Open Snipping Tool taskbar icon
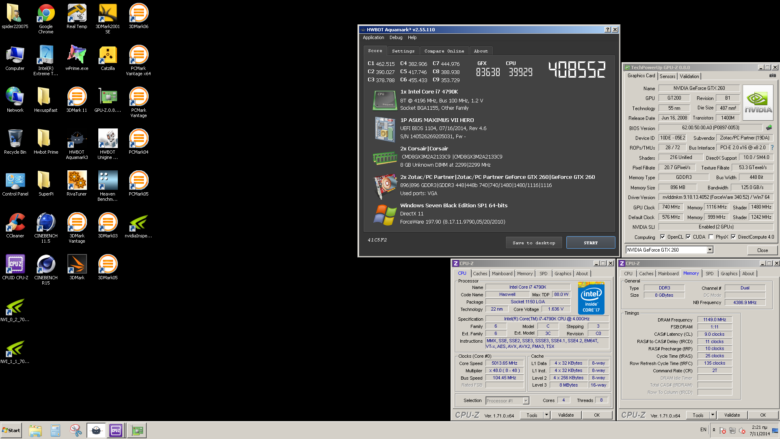The image size is (780, 439). [76, 430]
